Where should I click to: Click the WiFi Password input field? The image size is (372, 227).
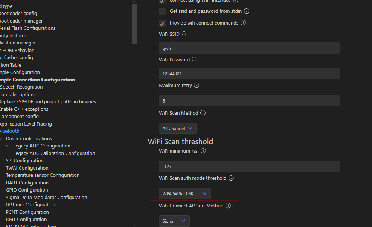point(249,74)
